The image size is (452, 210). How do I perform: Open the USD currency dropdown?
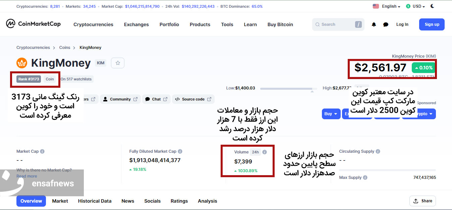[415, 6]
